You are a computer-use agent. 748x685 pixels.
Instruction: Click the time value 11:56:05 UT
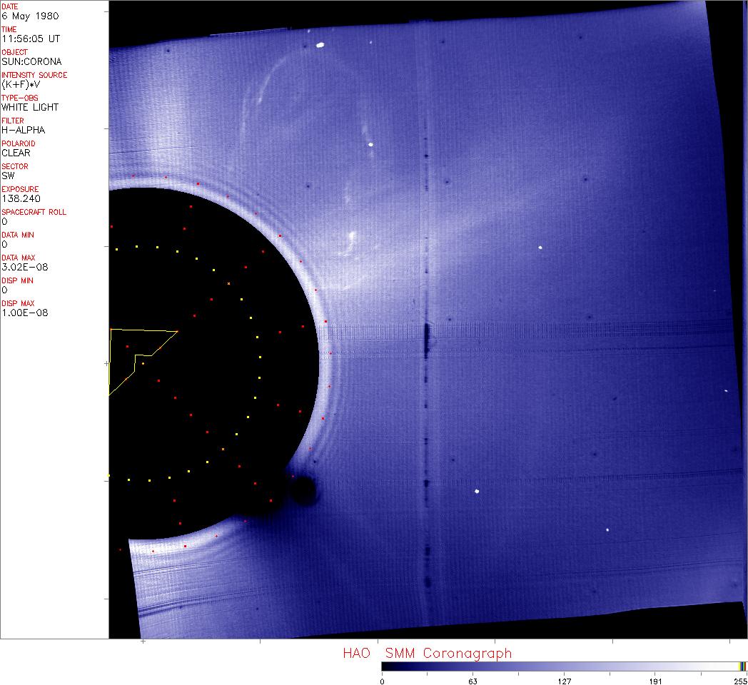tap(30, 39)
